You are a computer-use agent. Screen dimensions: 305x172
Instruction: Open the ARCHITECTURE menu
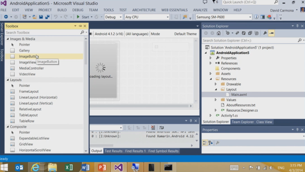[144, 10]
